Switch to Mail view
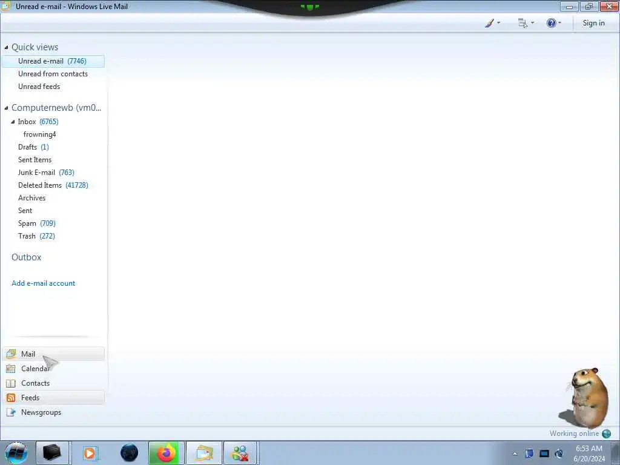Viewport: 620px width, 465px height. 54,354
